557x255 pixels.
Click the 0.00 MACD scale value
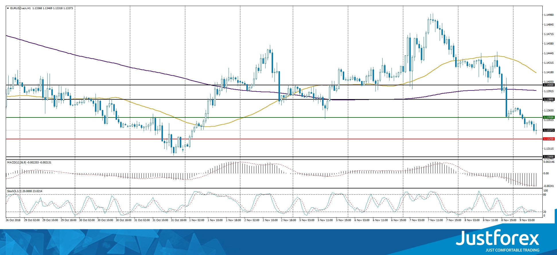(x=546, y=173)
